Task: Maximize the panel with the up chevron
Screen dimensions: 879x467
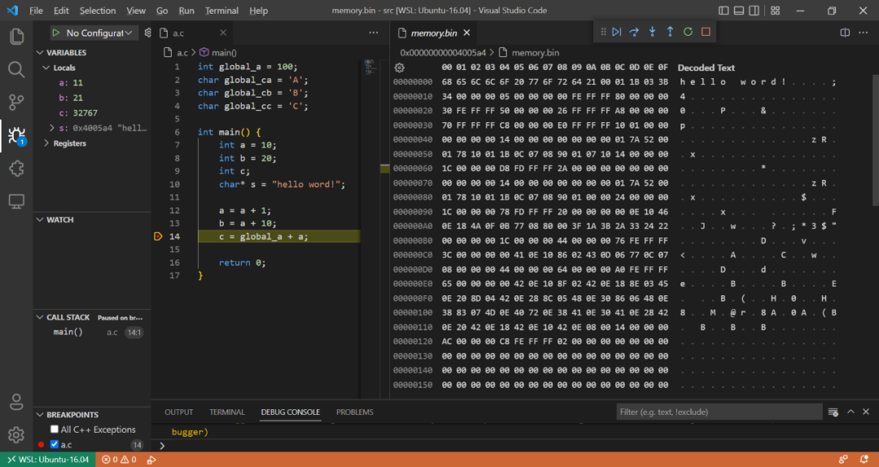Action: pyautogui.click(x=851, y=412)
